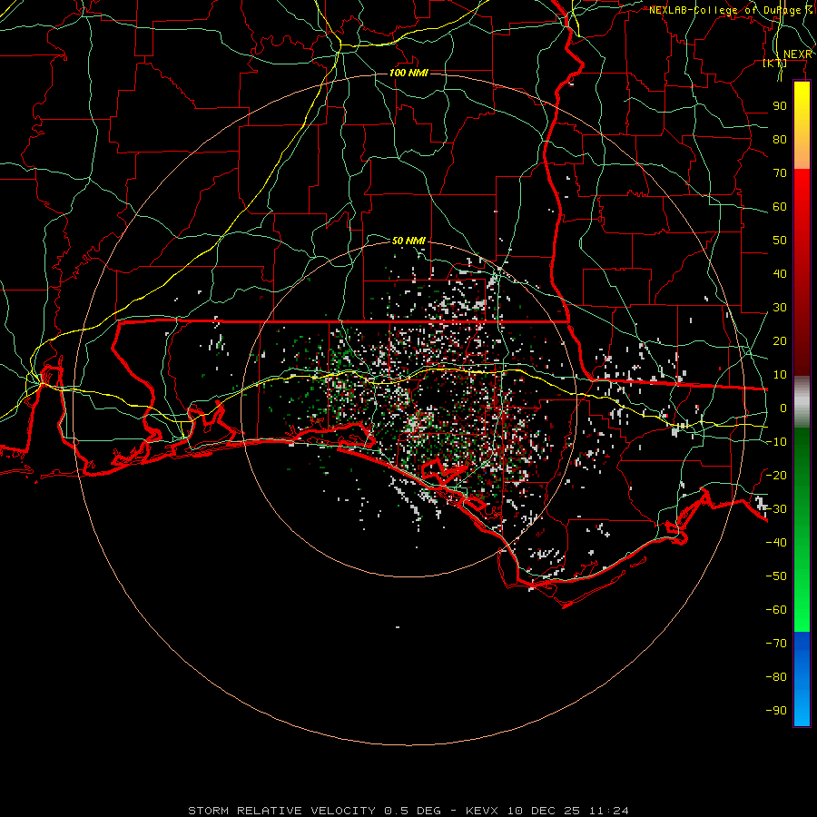Click the -70 knots scale label
Screen dimensions: 817x817
(776, 644)
